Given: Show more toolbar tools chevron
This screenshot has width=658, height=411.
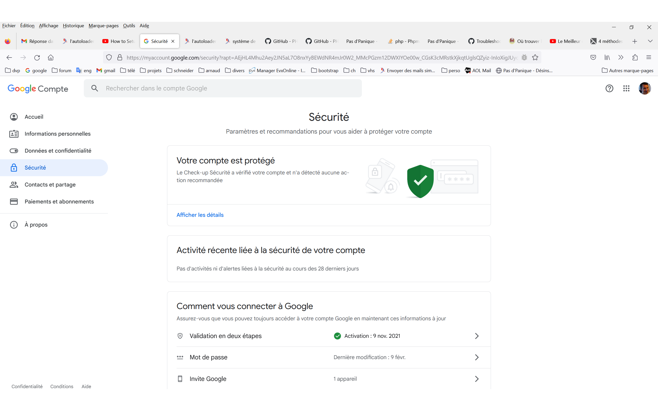Looking at the screenshot, I should (621, 58).
